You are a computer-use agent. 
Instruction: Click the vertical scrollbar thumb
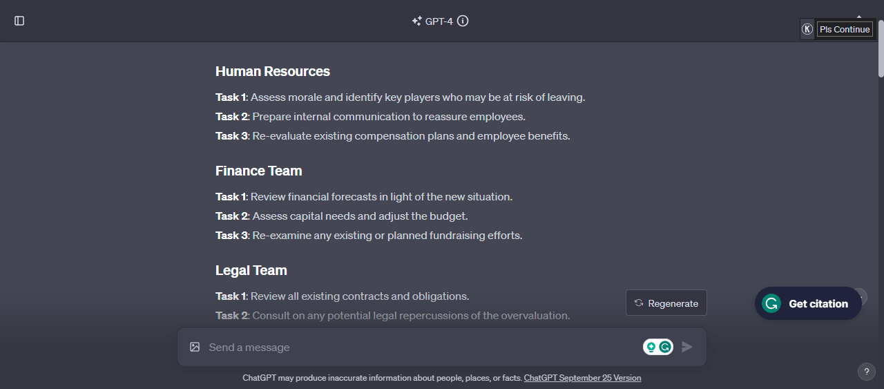pyautogui.click(x=881, y=59)
